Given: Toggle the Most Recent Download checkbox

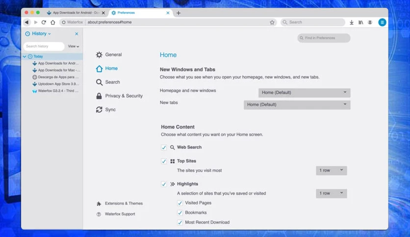Looking at the screenshot, I should coord(179,222).
